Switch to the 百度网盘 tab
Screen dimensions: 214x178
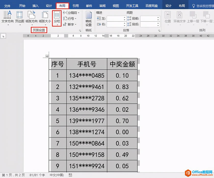tap(152, 6)
